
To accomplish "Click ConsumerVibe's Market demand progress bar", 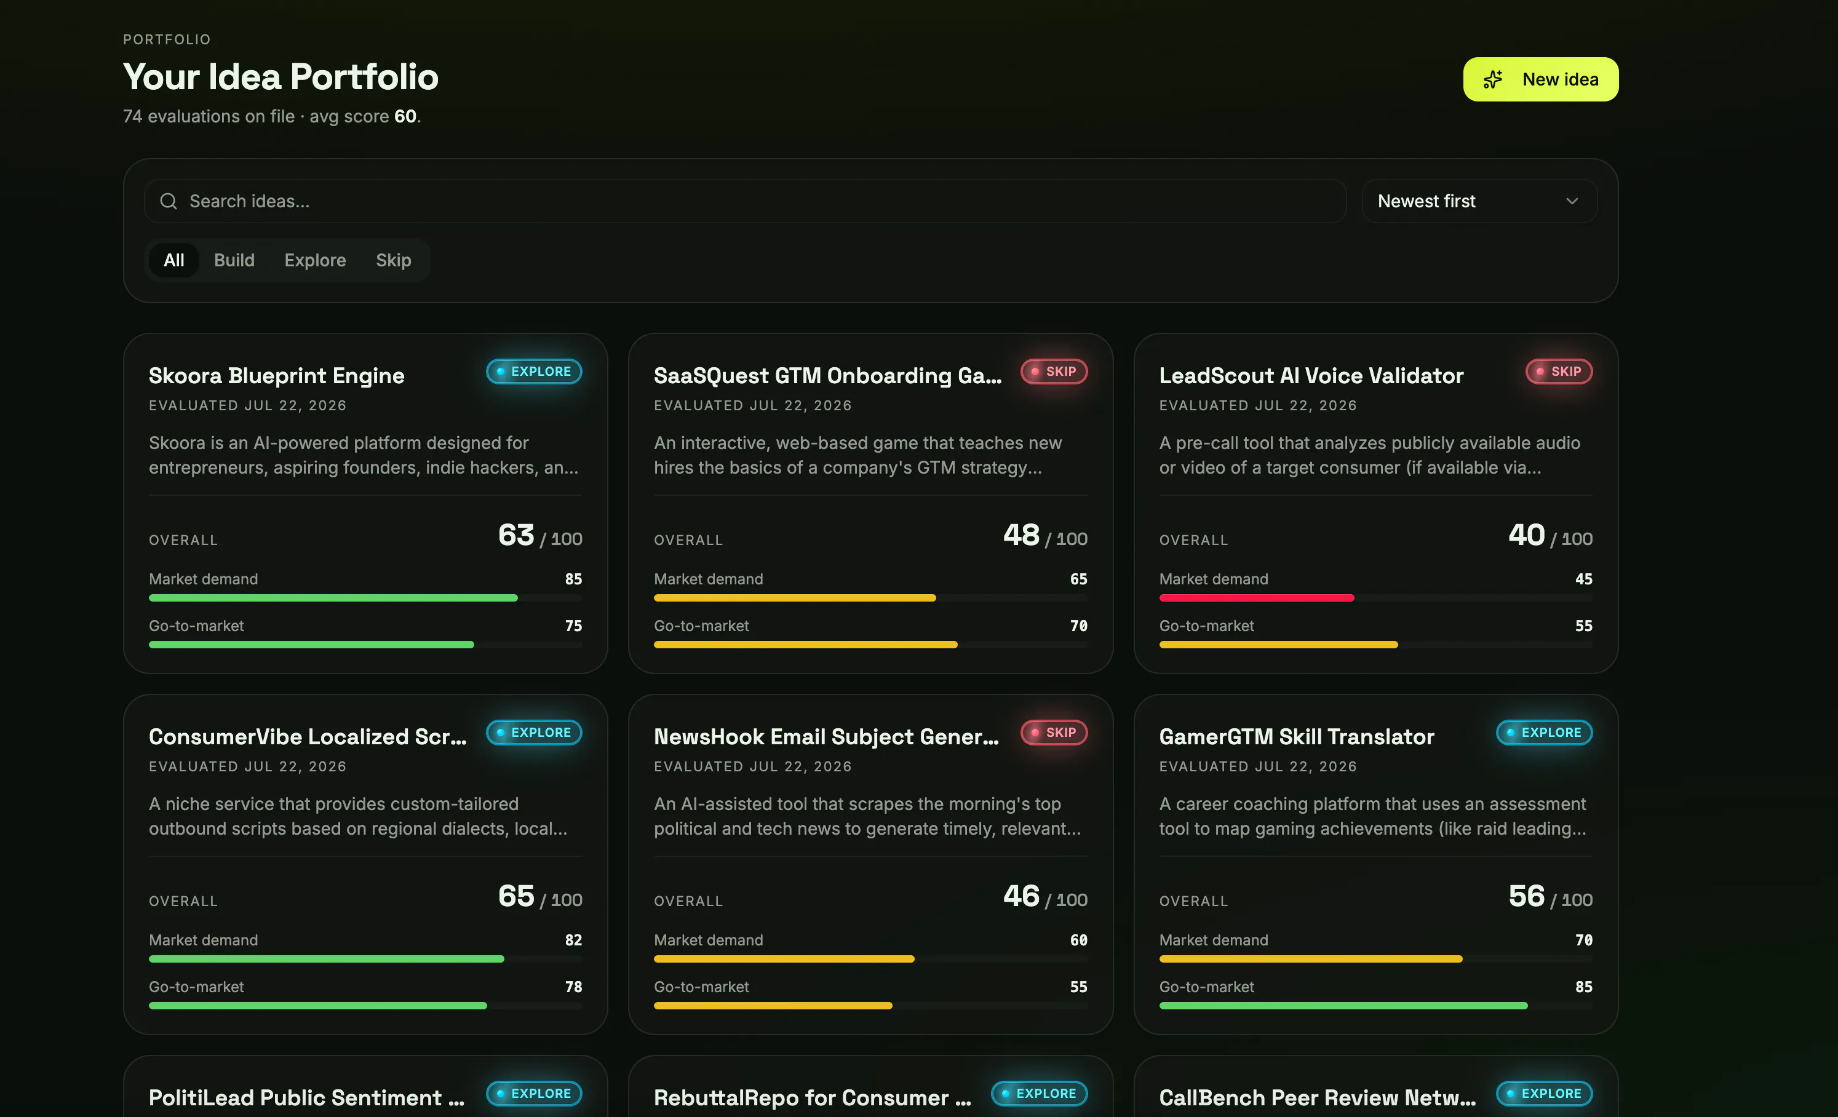I will tap(365, 959).
